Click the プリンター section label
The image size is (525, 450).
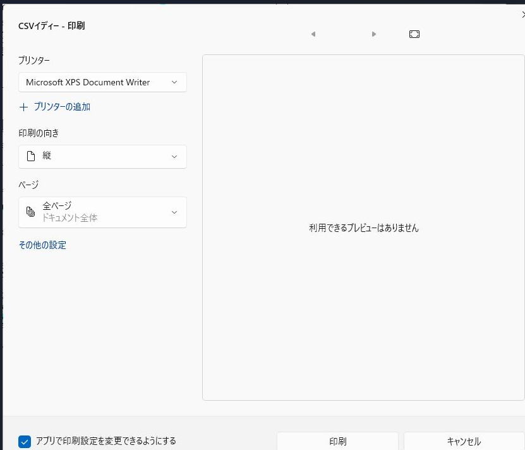[34, 60]
